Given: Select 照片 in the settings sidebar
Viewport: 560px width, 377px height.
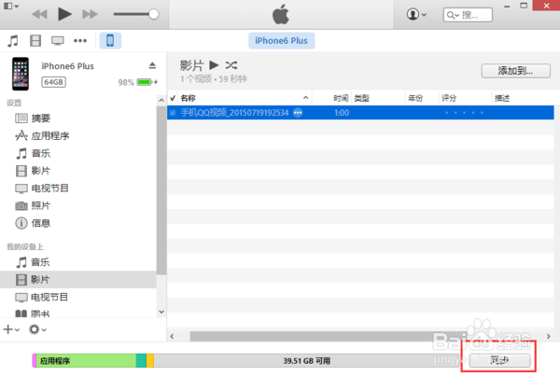Looking at the screenshot, I should coord(42,205).
